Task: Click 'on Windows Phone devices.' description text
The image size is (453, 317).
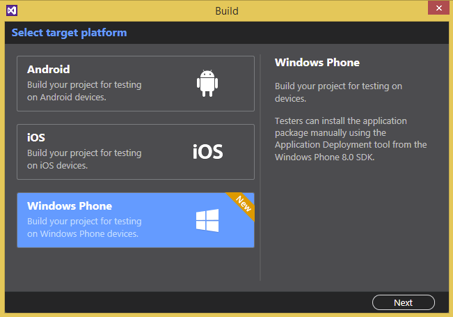Action: tap(83, 233)
